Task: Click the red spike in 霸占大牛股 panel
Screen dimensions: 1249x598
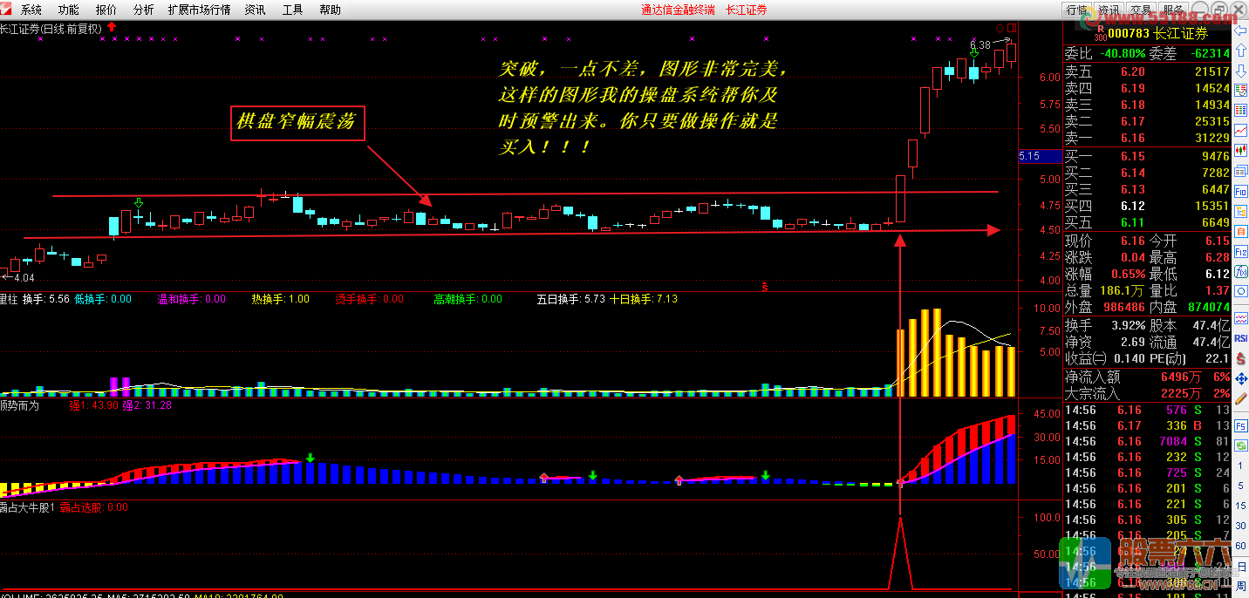Action: coord(901,553)
